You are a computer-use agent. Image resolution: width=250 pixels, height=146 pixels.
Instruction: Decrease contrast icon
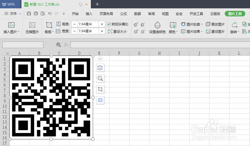click(x=143, y=24)
